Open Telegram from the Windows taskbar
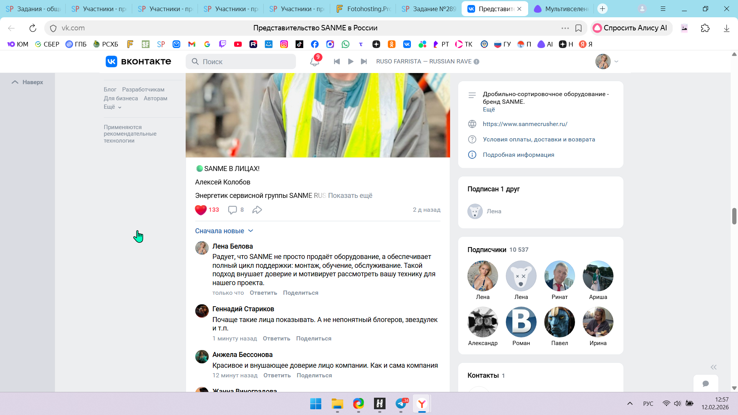 (x=401, y=403)
